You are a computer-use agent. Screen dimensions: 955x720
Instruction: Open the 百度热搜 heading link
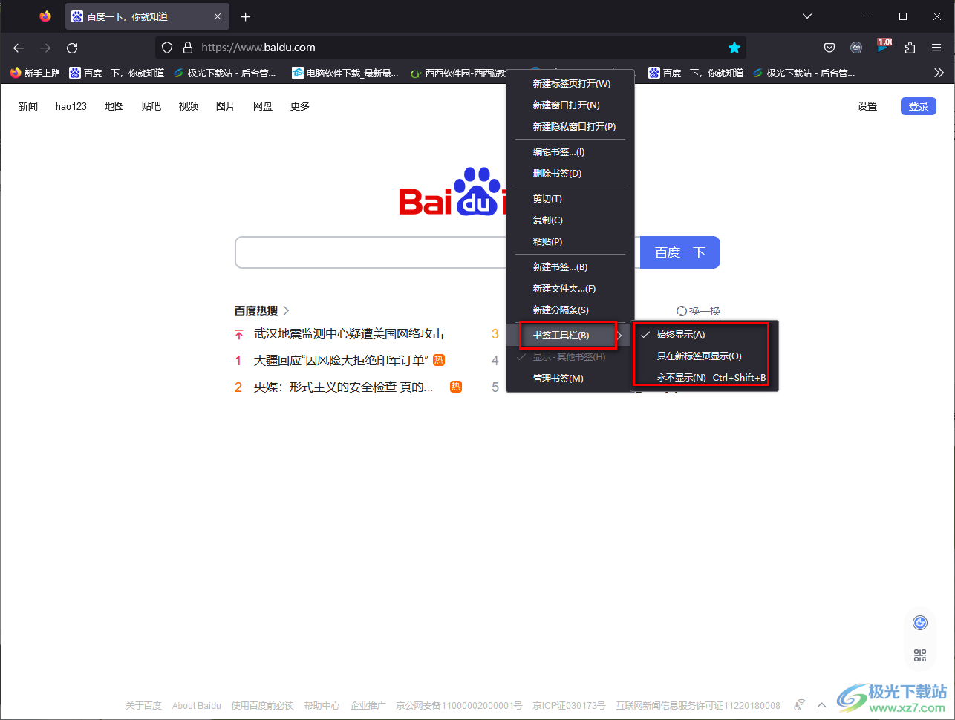(261, 311)
